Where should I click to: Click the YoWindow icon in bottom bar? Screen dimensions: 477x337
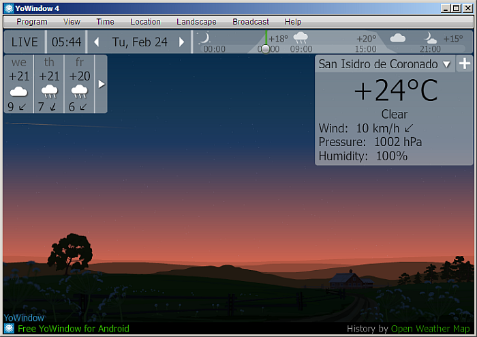point(9,329)
